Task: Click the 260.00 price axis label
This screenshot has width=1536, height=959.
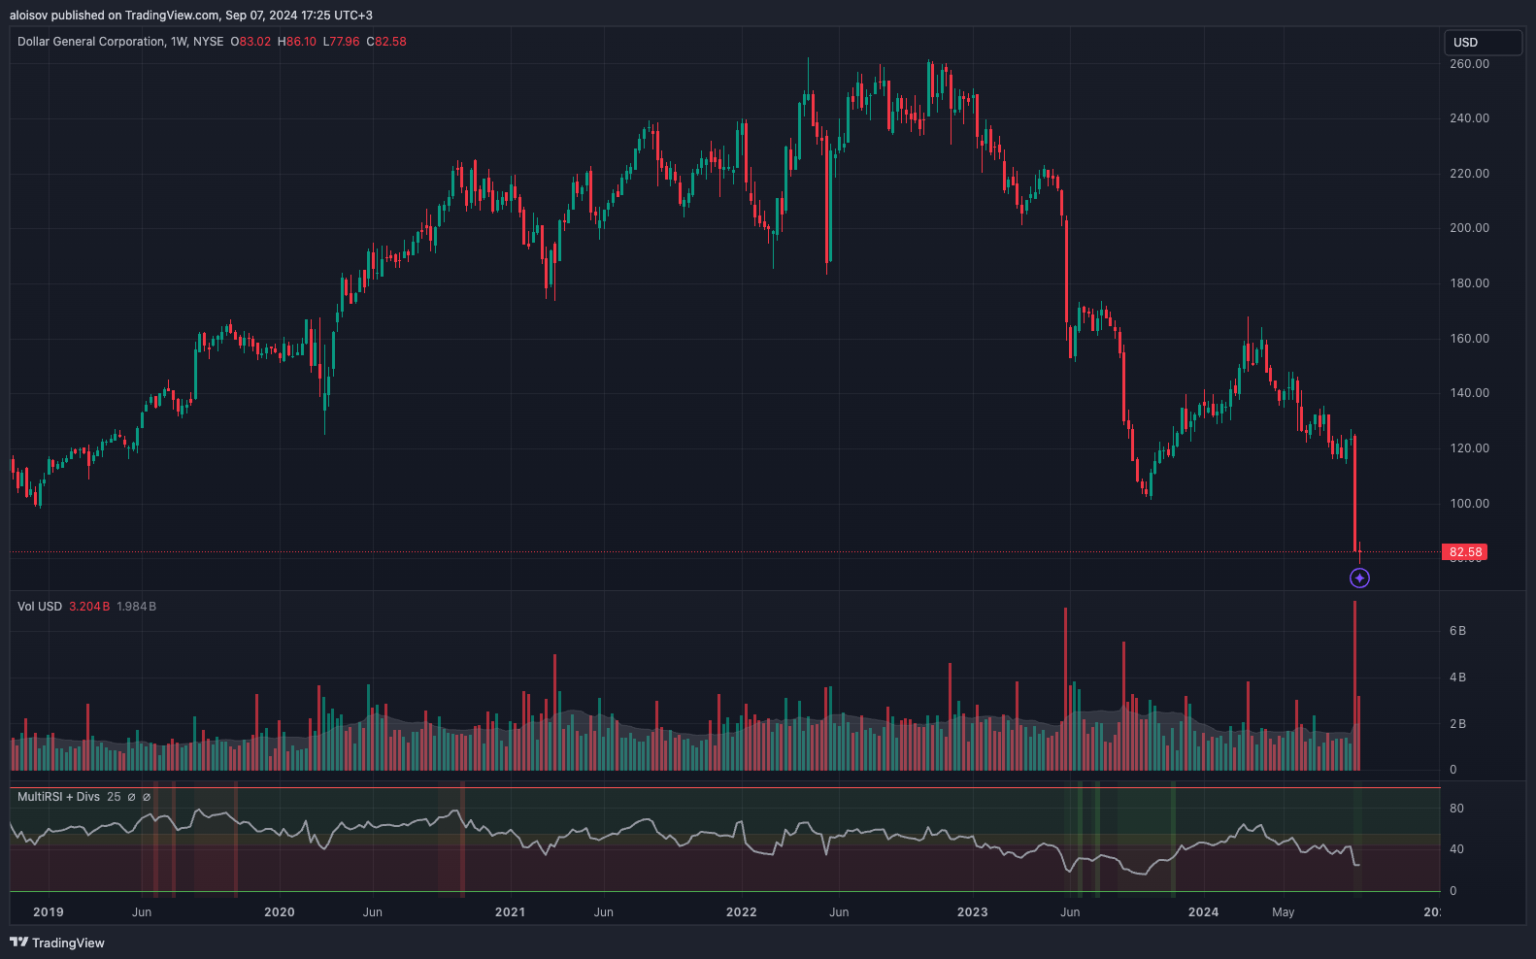Action: click(x=1469, y=64)
